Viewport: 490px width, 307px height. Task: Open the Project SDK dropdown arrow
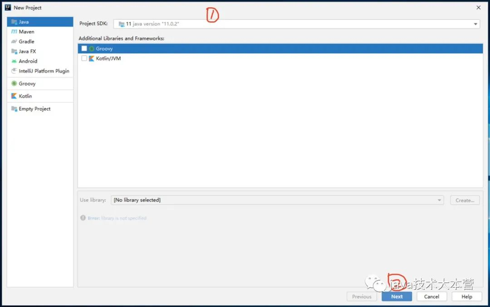tap(475, 24)
